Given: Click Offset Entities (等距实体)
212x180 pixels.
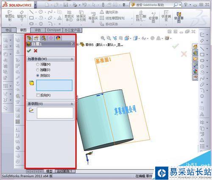Looking at the screenshot, I should 93,17.
